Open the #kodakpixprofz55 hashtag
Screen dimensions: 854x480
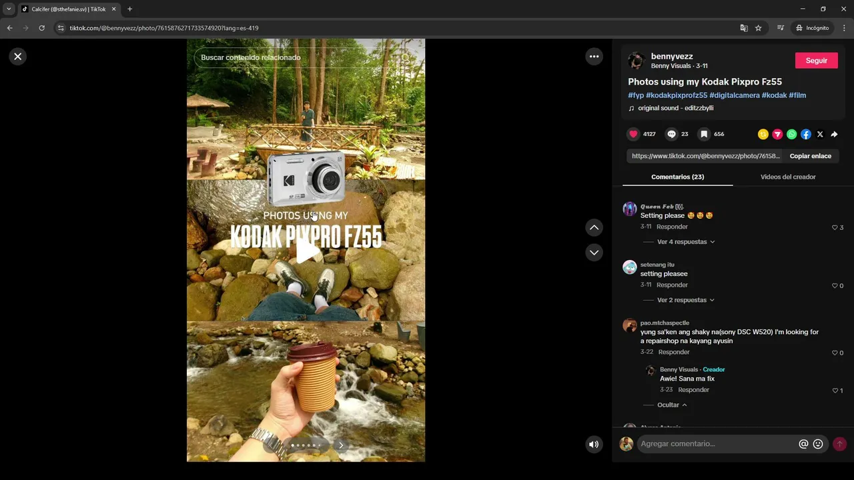pyautogui.click(x=677, y=95)
